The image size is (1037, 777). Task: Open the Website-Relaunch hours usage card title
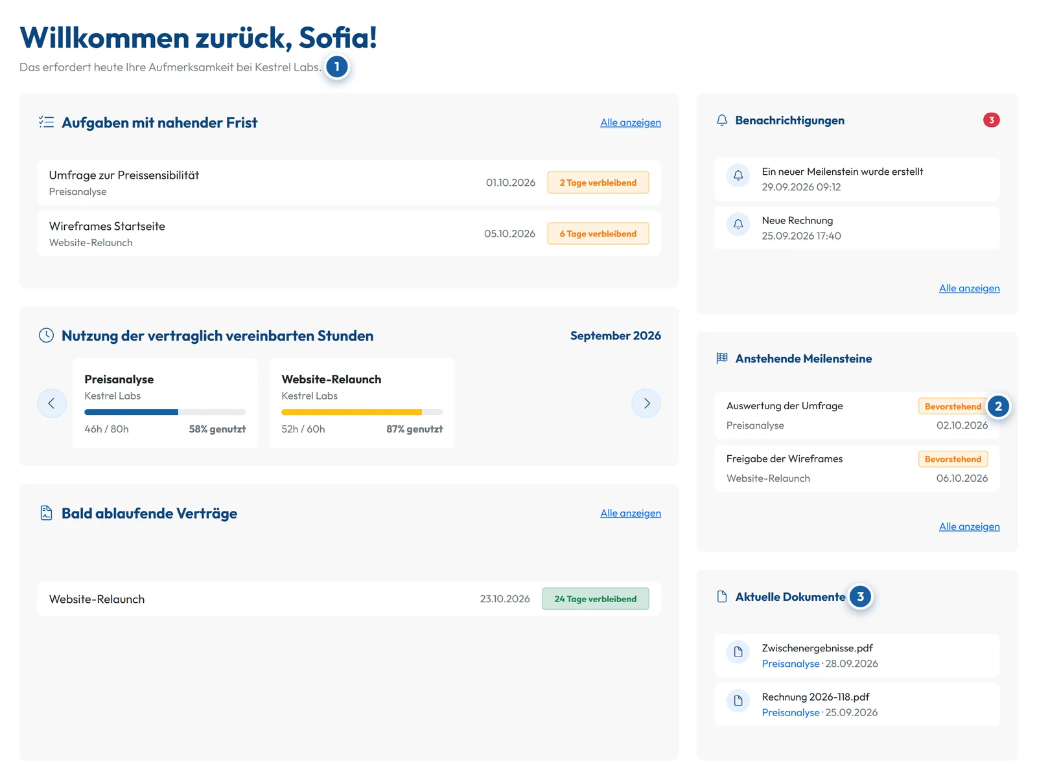pos(331,379)
